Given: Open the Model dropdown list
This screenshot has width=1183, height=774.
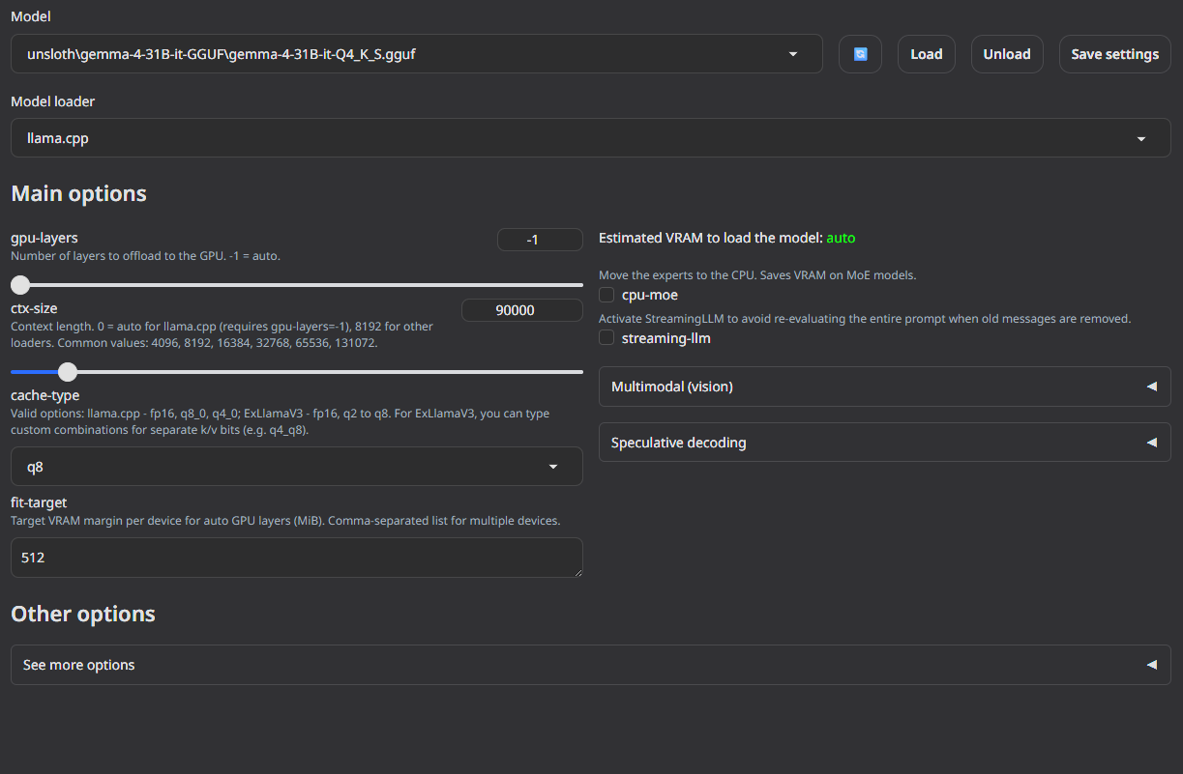Looking at the screenshot, I should coord(417,54).
